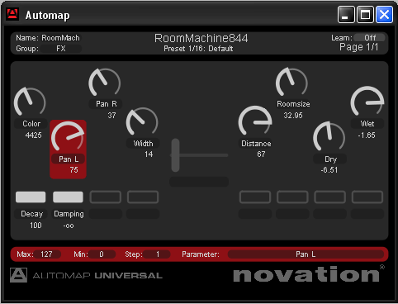The image size is (398, 304).
Task: Click the Roomsize label
Action: point(293,104)
